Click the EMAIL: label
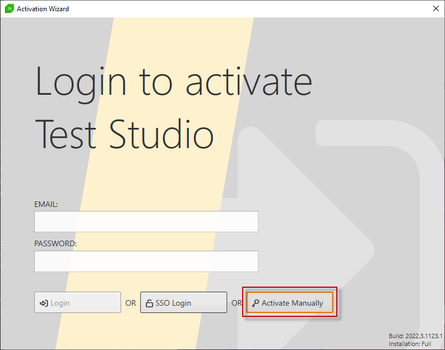Image resolution: width=445 pixels, height=350 pixels. coord(46,204)
